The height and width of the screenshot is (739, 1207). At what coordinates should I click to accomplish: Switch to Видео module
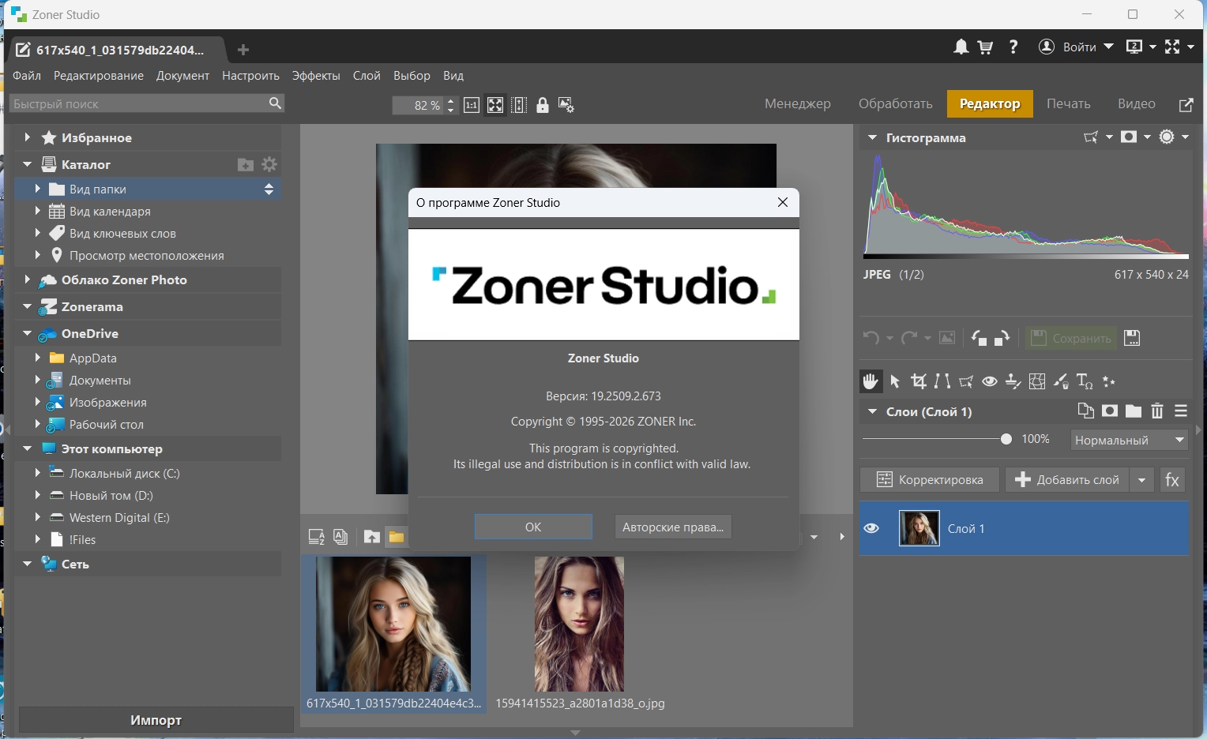tap(1137, 104)
